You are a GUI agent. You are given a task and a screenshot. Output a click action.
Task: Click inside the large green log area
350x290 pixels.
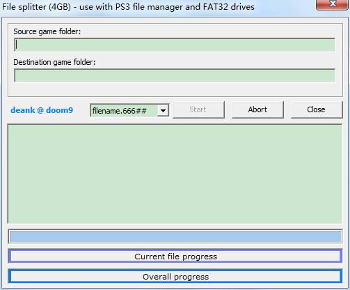coord(175,174)
